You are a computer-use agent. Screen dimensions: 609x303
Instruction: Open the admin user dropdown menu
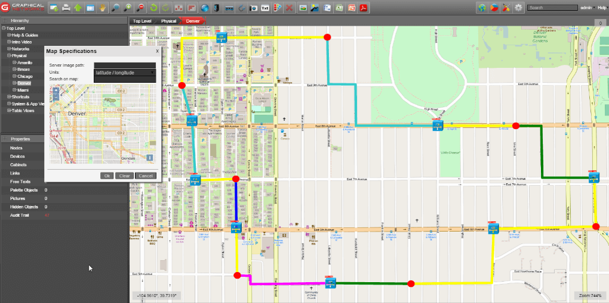point(587,7)
